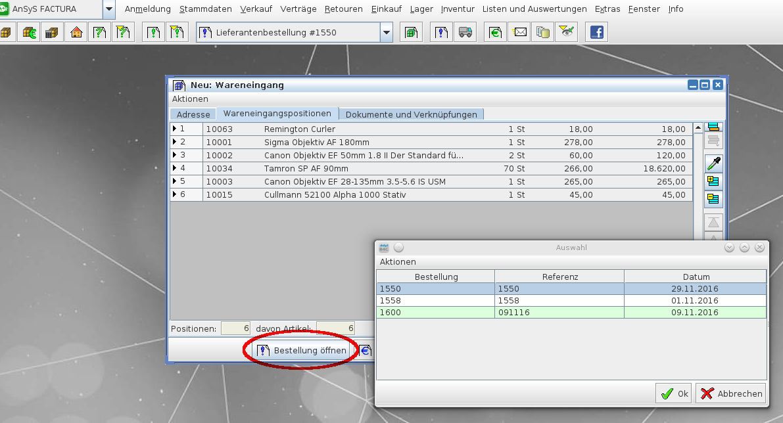The height and width of the screenshot is (423, 783).
Task: Open the Stammdaten menu
Action: click(x=205, y=9)
